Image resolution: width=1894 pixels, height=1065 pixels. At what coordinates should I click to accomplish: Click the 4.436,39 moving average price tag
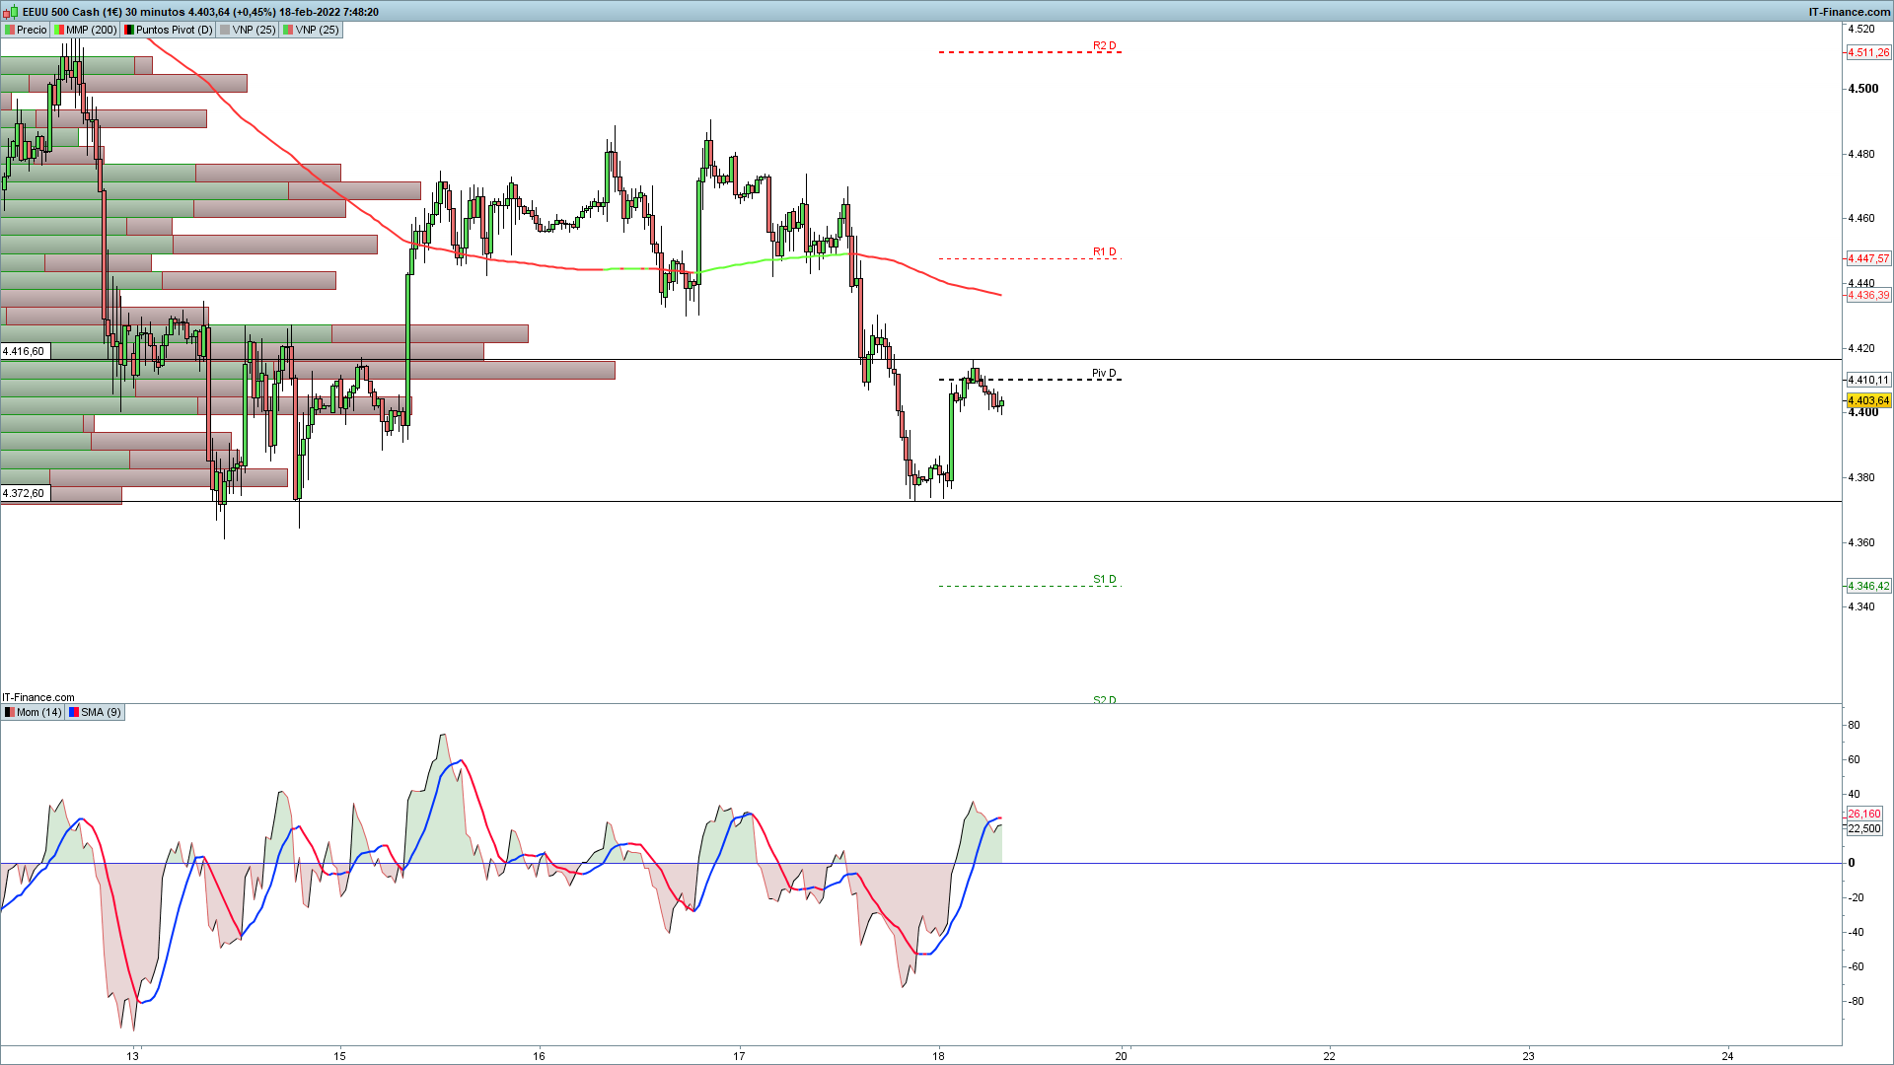[1868, 295]
